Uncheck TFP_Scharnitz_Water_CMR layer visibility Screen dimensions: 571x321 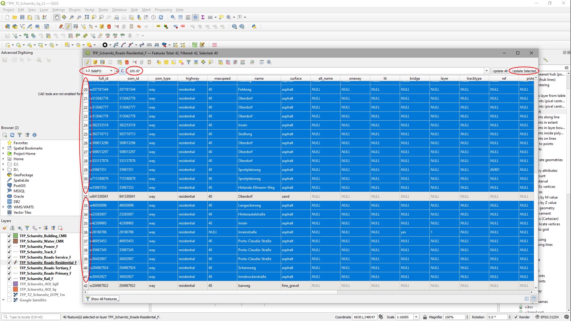point(9,241)
